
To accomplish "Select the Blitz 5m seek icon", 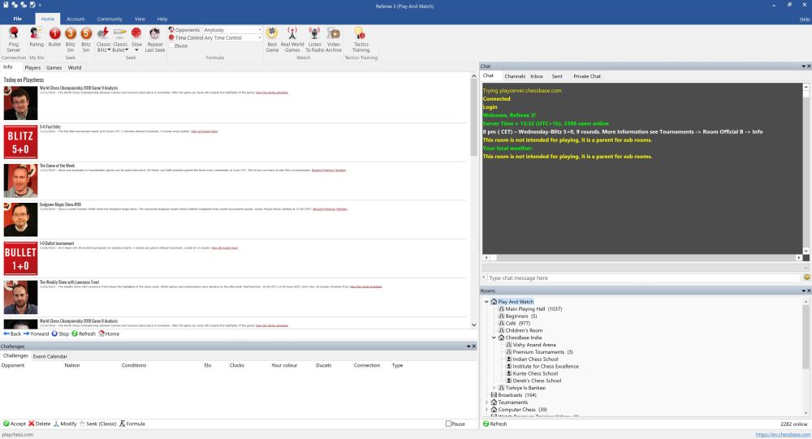I will click(x=86, y=33).
